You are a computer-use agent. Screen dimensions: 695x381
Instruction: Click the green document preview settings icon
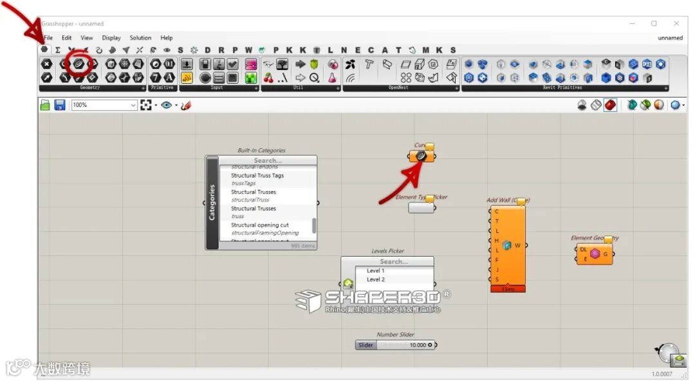645,105
